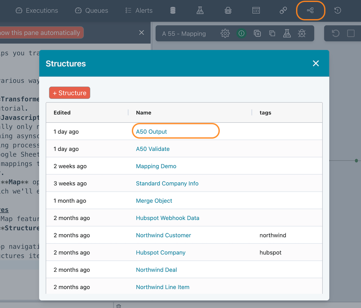The width and height of the screenshot is (361, 308).
Task: Dismiss the left help pane with X
Action: point(141,32)
